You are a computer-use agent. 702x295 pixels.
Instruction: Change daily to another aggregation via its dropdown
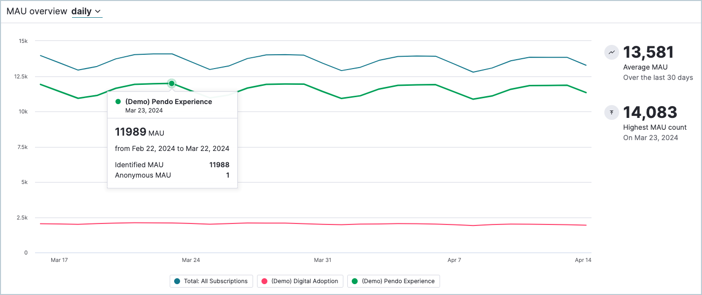click(x=87, y=11)
